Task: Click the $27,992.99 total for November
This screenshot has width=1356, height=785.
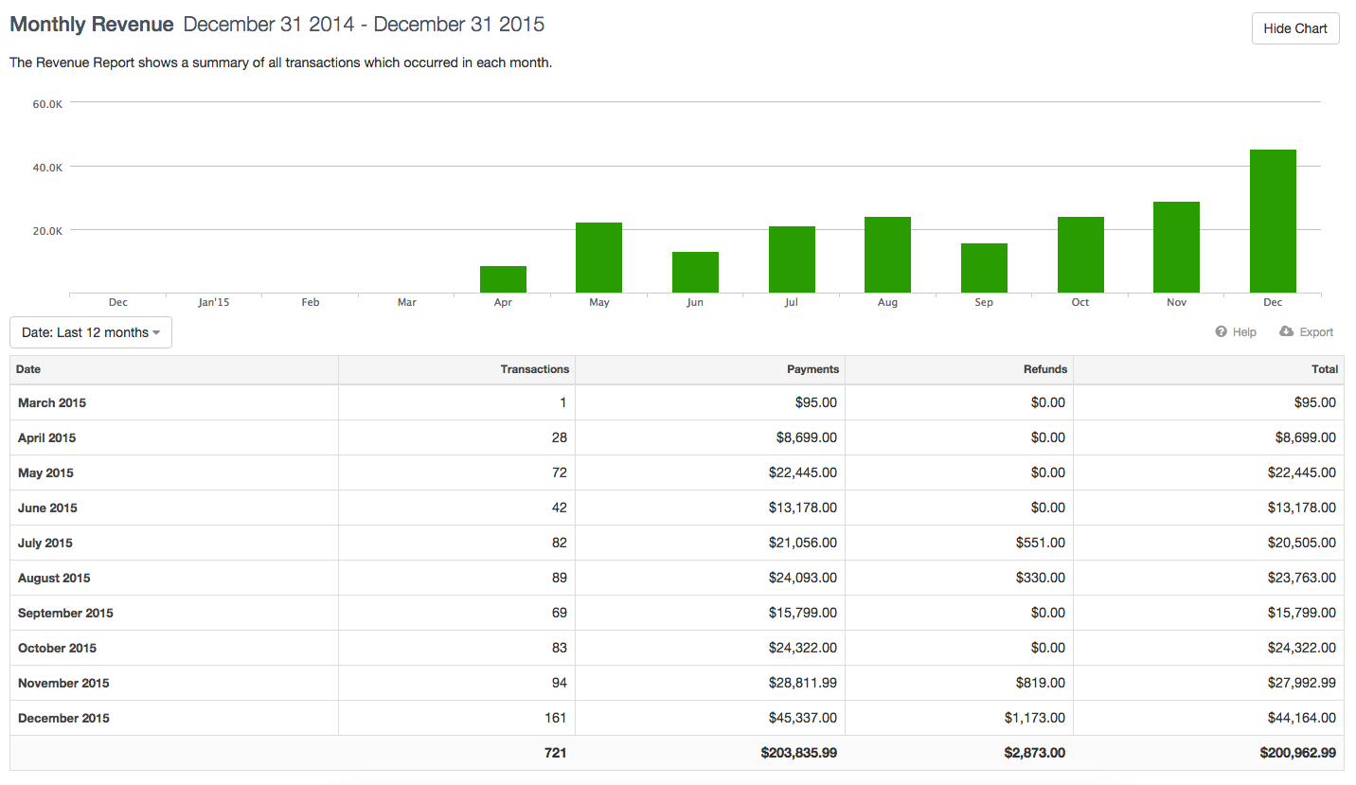Action: coord(1302,684)
